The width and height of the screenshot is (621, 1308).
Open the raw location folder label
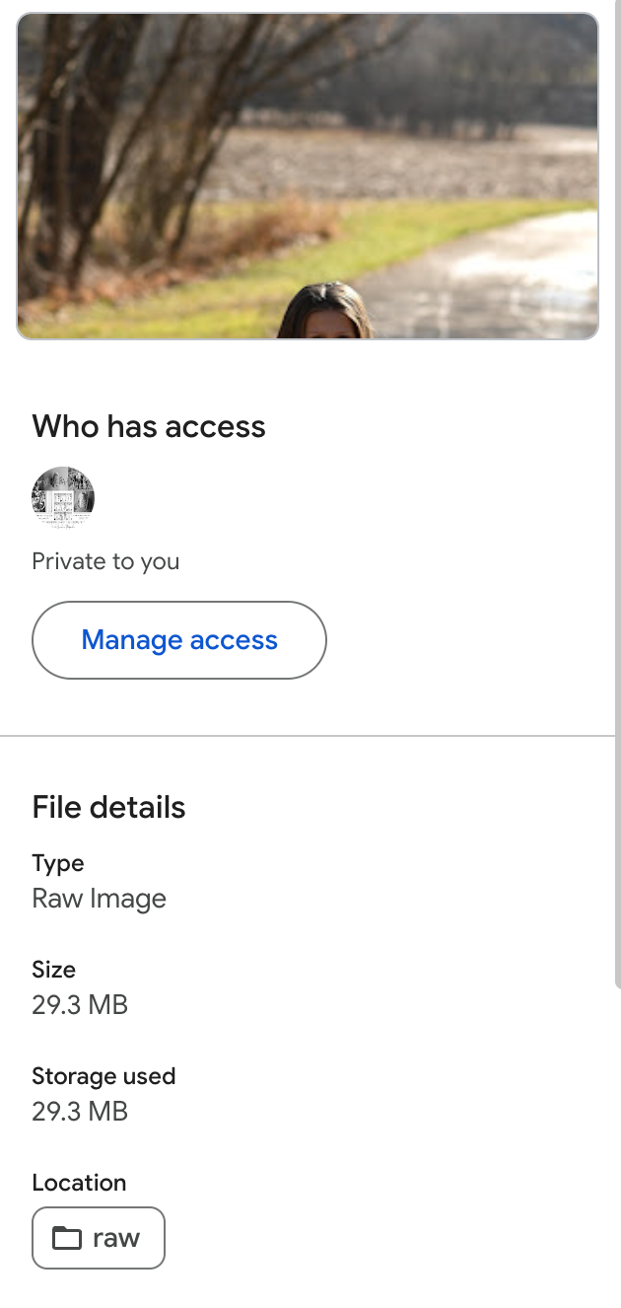(x=116, y=1238)
